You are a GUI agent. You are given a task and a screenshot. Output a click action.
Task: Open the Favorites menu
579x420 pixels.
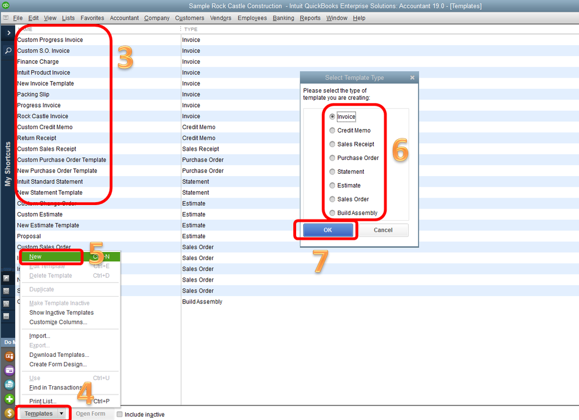coord(92,18)
